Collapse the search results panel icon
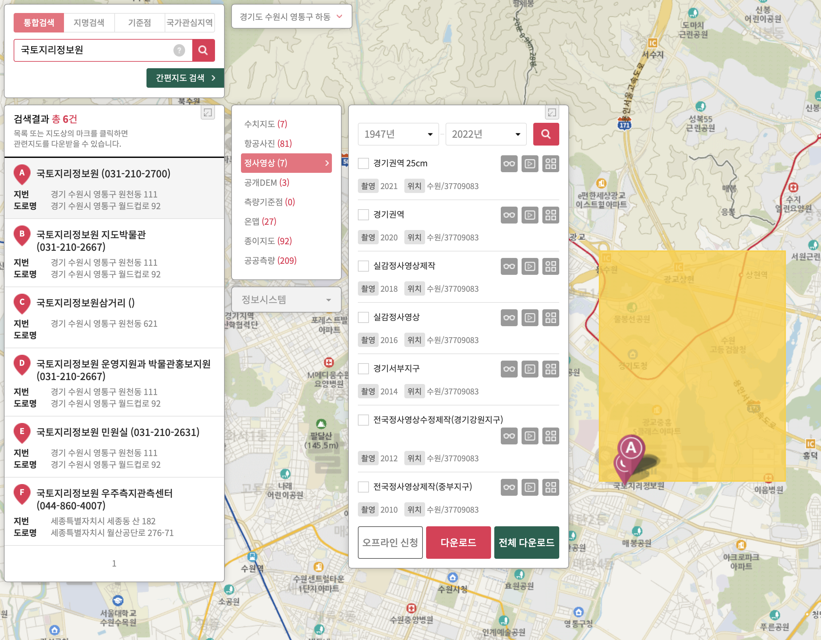Viewport: 821px width, 640px height. pyautogui.click(x=208, y=112)
